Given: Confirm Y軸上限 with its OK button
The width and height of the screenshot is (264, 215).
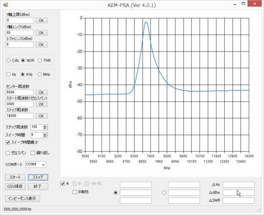Looking at the screenshot, I should click(42, 21).
